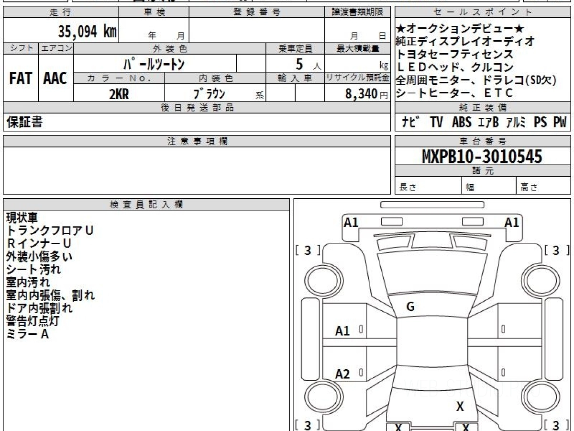Select the 室内汚れ note
The width and height of the screenshot is (574, 431).
point(28,282)
